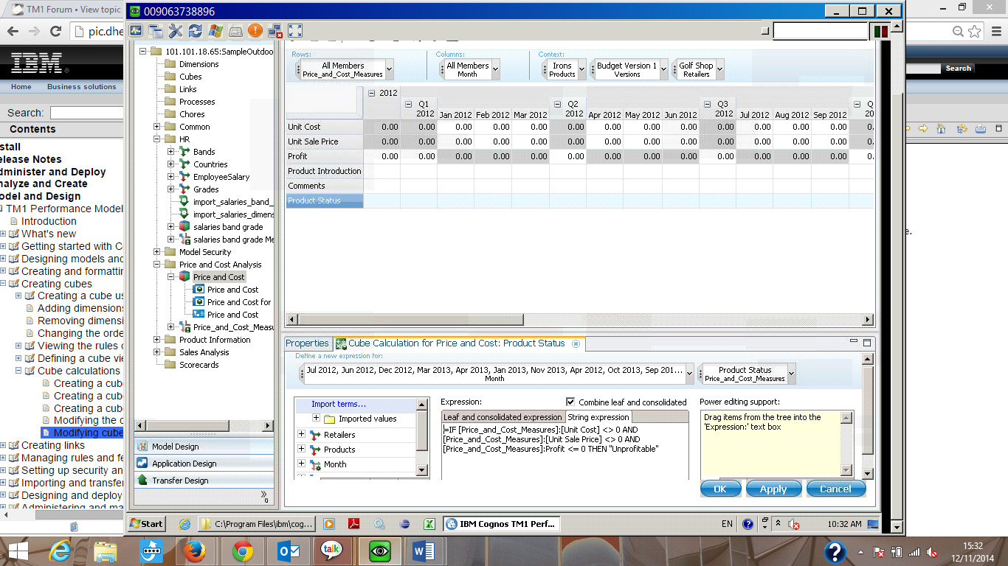Click the help question mark in remote tray
Image resolution: width=1008 pixels, height=566 pixels.
pos(748,524)
